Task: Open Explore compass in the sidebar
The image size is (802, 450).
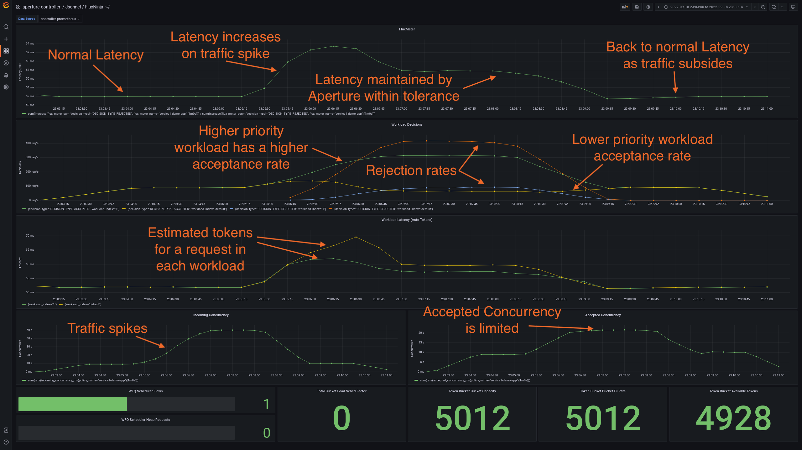Action: pyautogui.click(x=6, y=63)
